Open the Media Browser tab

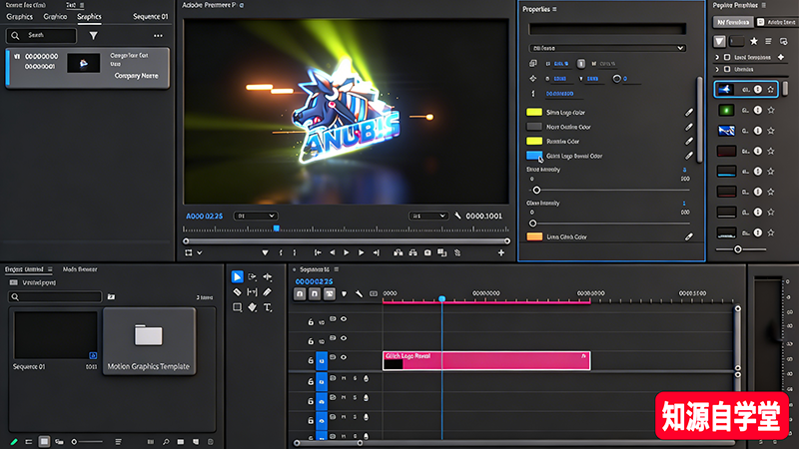coord(80,269)
